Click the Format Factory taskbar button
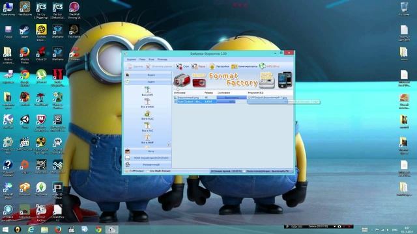Screen dimensions: 417x234 [x=112, y=229]
